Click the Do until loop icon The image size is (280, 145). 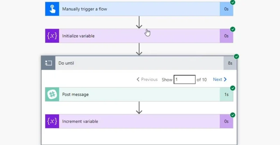(x=48, y=63)
